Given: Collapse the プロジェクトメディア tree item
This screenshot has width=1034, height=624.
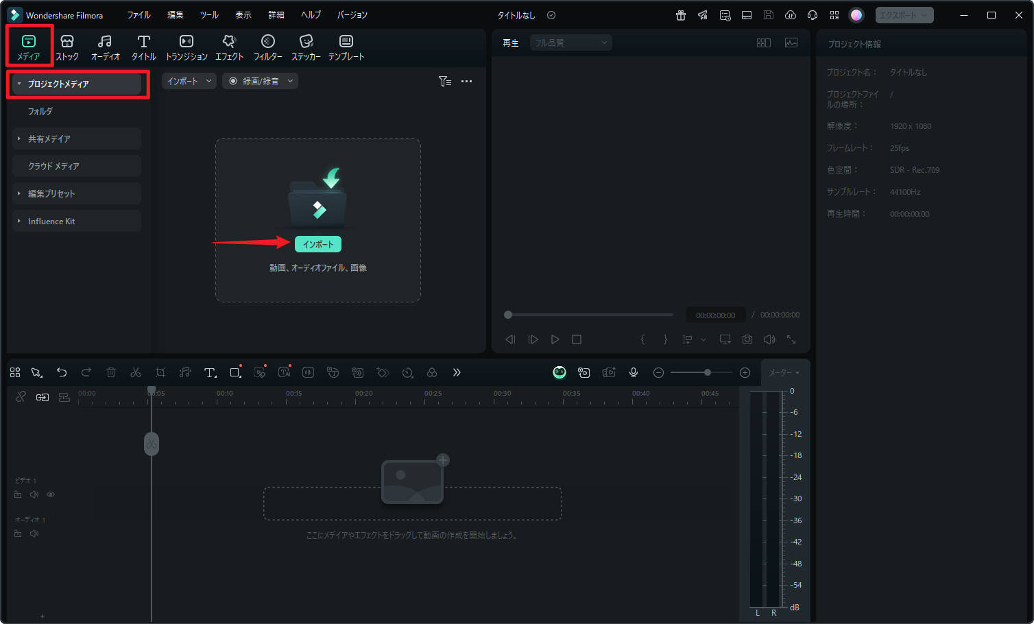Looking at the screenshot, I should pos(19,84).
